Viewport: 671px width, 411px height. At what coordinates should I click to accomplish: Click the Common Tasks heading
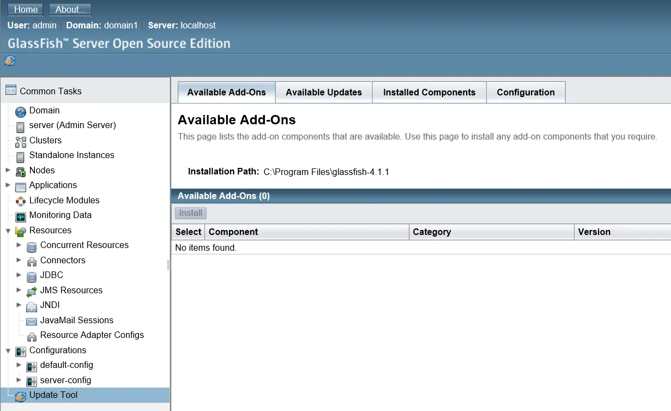[51, 91]
